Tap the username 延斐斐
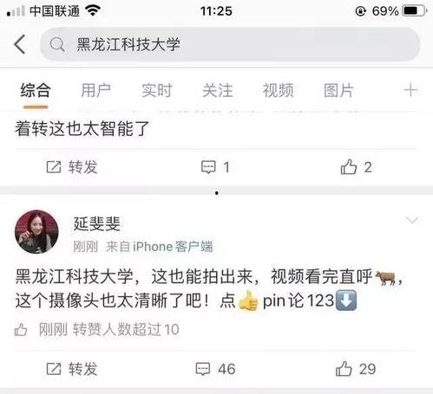 point(96,223)
